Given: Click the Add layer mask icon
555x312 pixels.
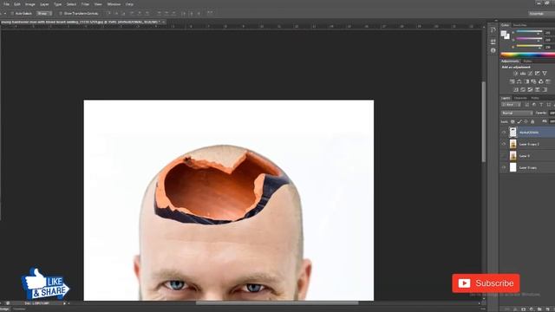Looking at the screenshot, I should click(x=523, y=309).
